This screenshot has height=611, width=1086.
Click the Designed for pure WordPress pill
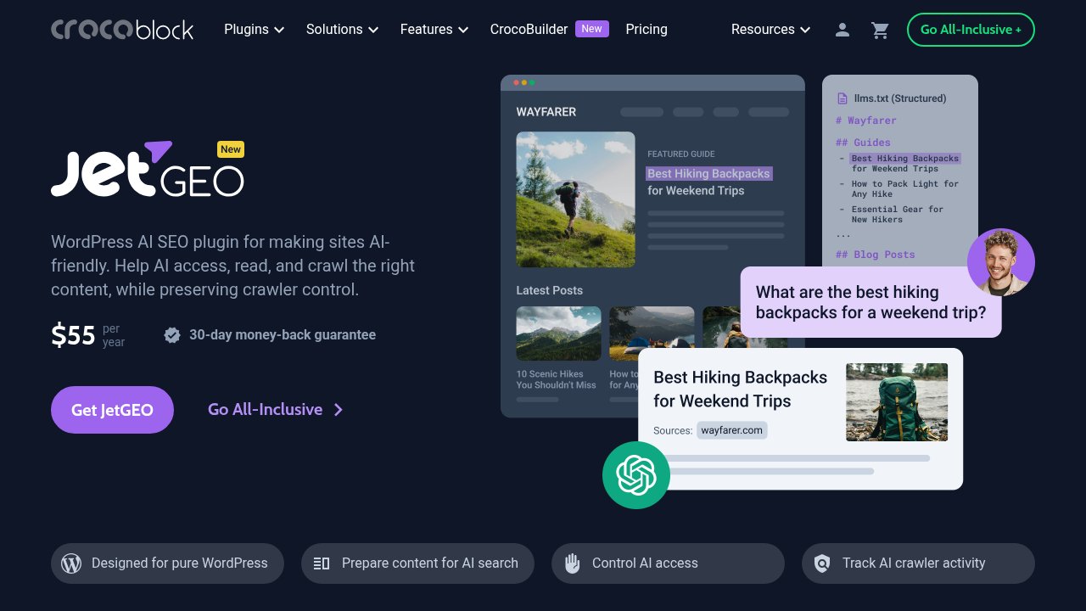[167, 563]
